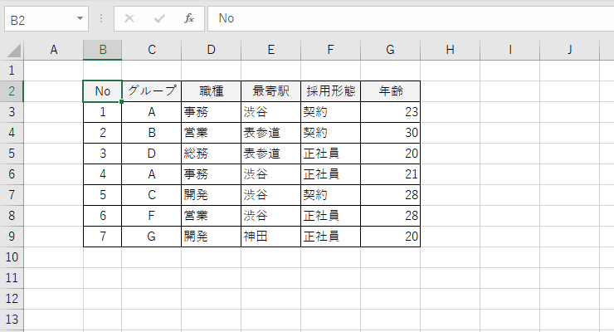This screenshot has height=332, width=614.
Task: Select the age cell with value 30
Action: click(391, 133)
